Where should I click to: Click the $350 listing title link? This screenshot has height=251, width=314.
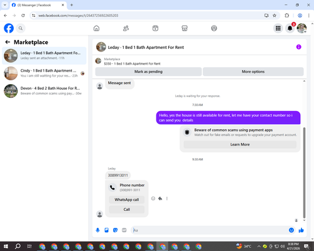[x=132, y=63]
